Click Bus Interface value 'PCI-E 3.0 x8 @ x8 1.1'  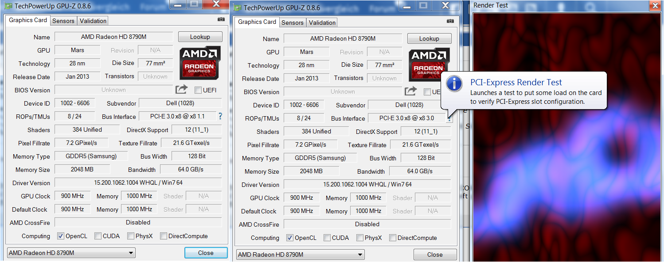coord(178,116)
